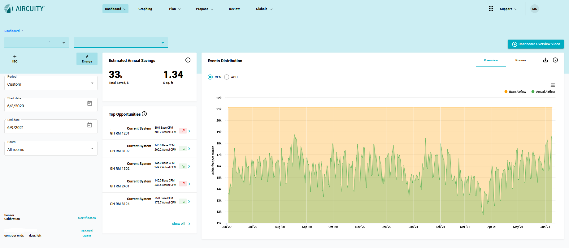The image size is (569, 248).
Task: Open the Certificates link
Action: (x=87, y=218)
